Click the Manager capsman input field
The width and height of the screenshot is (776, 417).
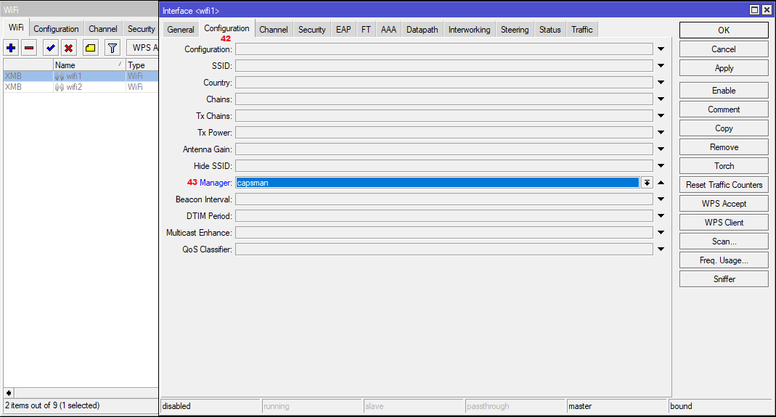click(437, 183)
